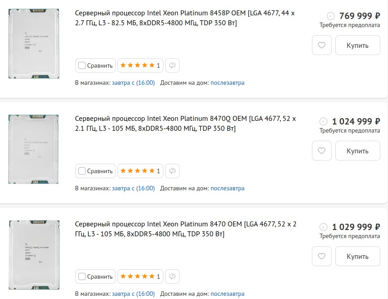The image size is (388, 299).
Task: View star rating reviews of Xeon 8458P
Action: click(140, 65)
